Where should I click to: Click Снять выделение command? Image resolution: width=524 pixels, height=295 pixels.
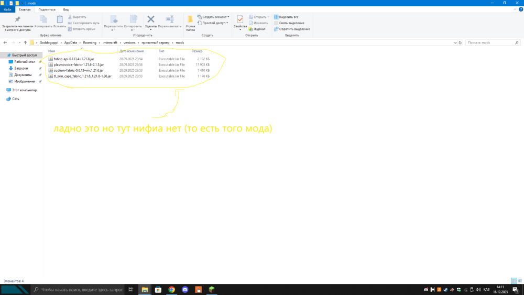pos(289,23)
